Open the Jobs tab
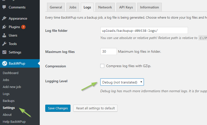The image size is (207, 125). [x=73, y=7]
